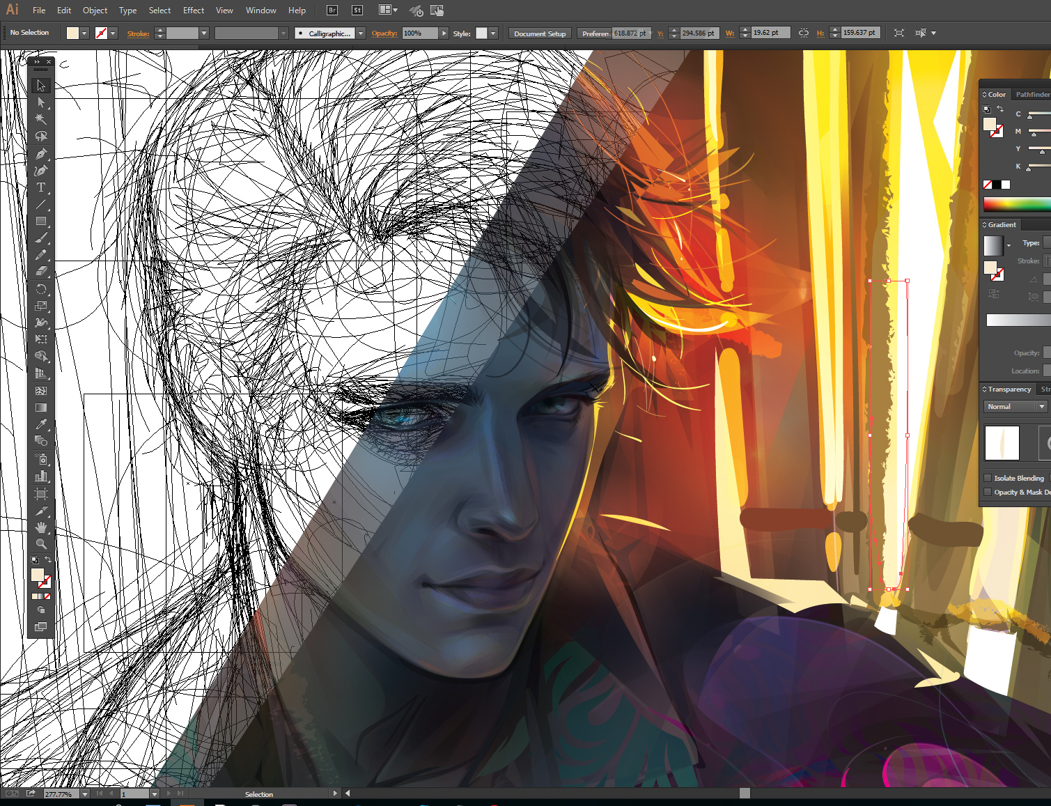
Task: Select the Shape Builder tool
Action: point(41,357)
